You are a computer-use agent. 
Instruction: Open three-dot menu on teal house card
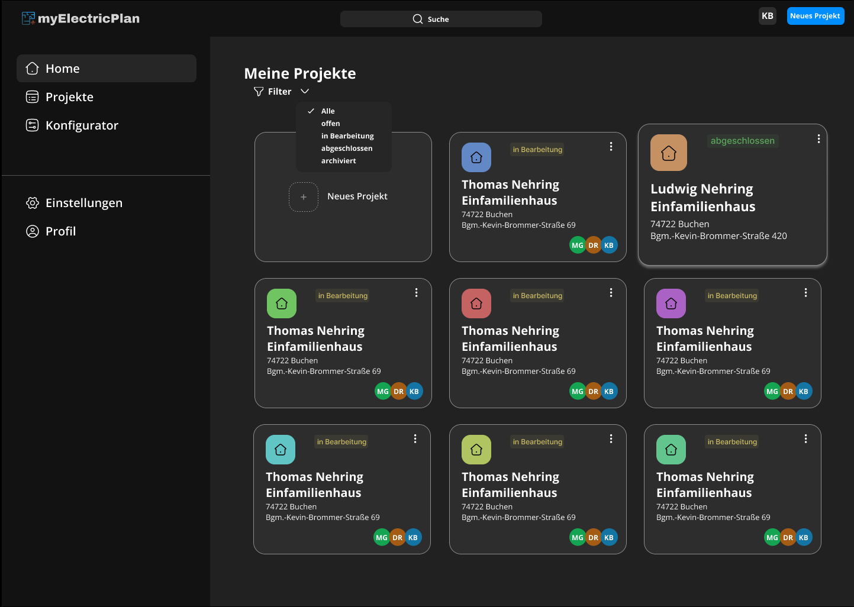[x=415, y=438]
